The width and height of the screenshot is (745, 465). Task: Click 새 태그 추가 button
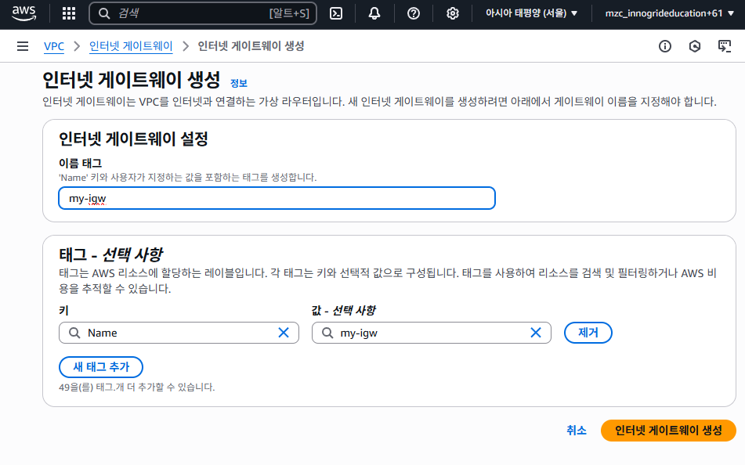point(101,366)
